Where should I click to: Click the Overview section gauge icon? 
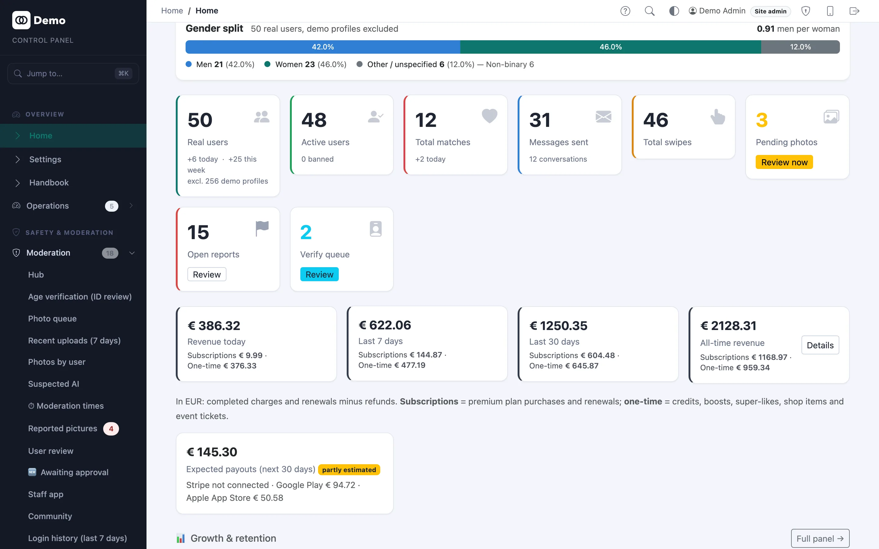tap(16, 114)
